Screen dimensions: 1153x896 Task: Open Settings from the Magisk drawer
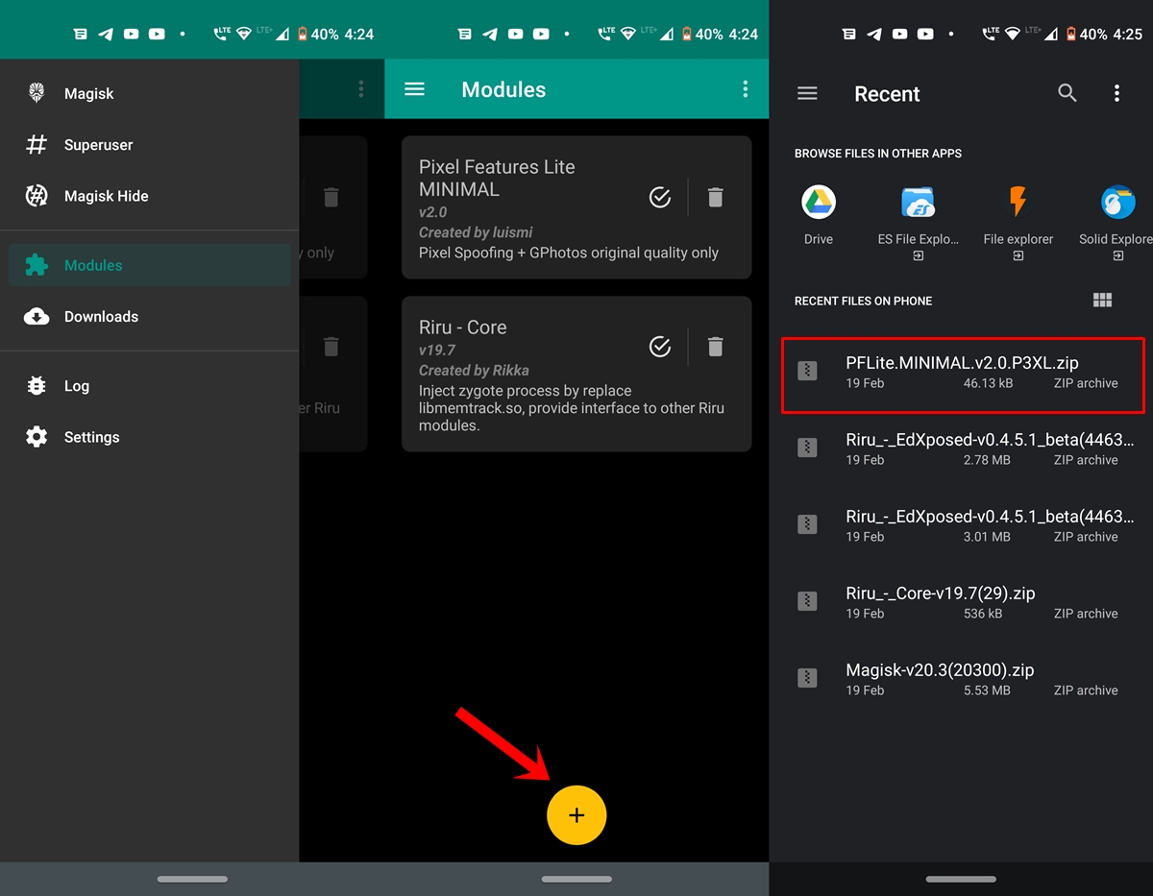point(91,437)
